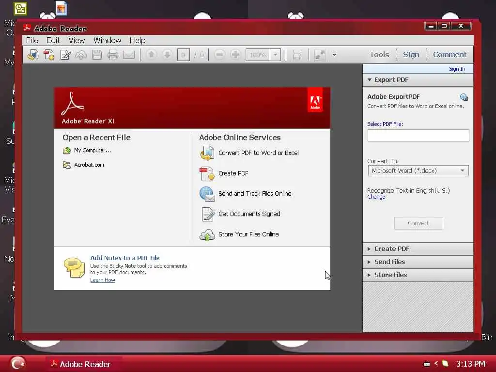
Task: Switch to the Comment pane
Action: [449, 55]
